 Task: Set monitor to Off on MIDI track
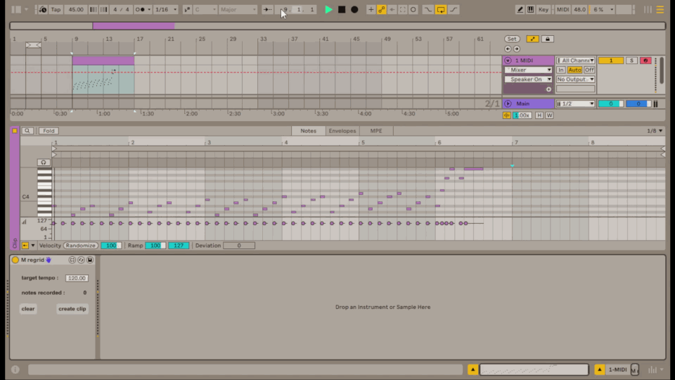coord(589,70)
